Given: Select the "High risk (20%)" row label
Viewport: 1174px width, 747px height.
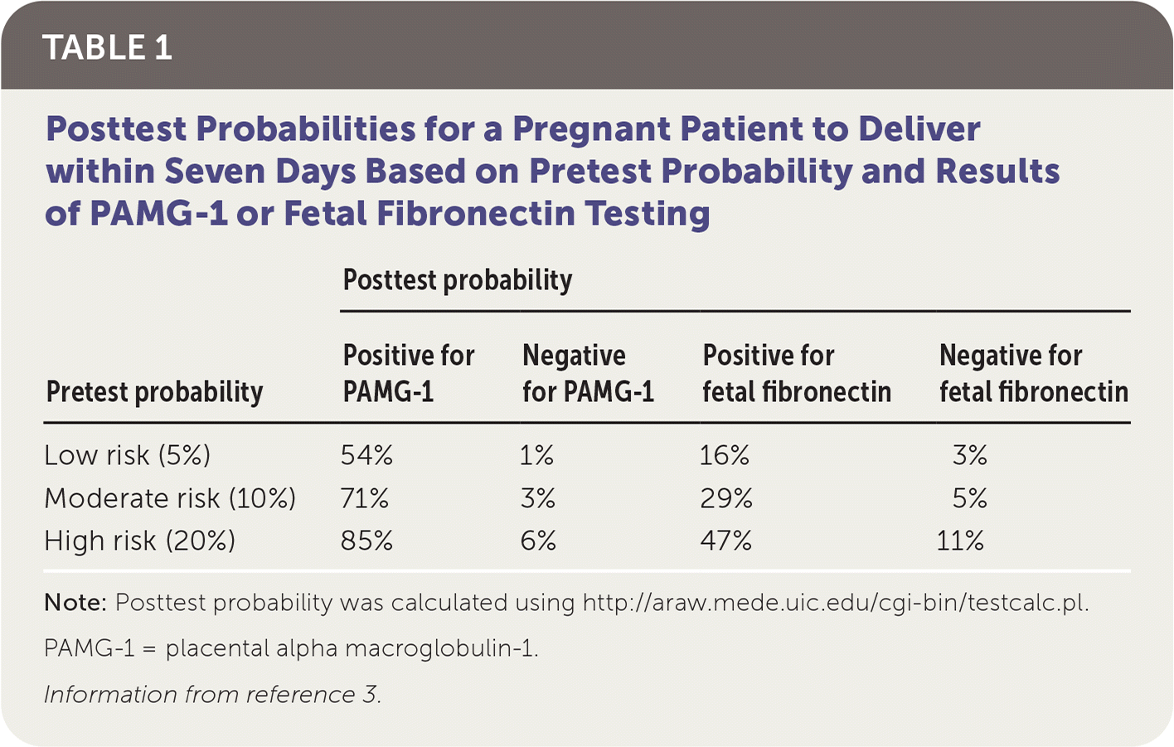Looking at the screenshot, I should 140,541.
